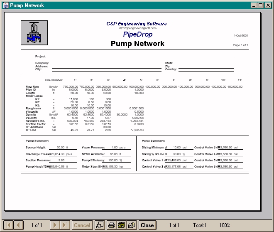The image size is (274, 232).
Task: Click the 'Line Number:' header label
Action: click(54, 80)
